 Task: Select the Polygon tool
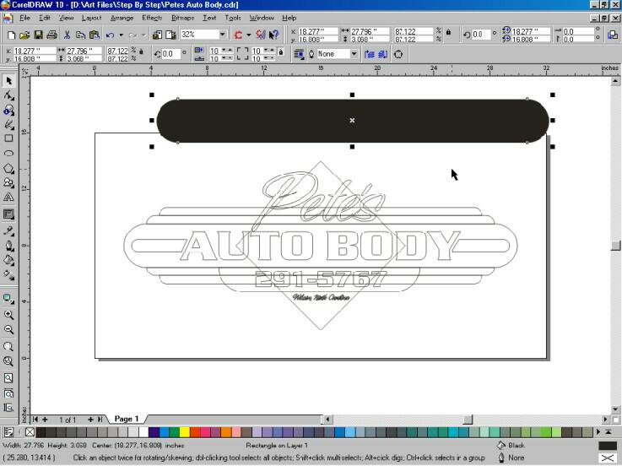pos(8,168)
